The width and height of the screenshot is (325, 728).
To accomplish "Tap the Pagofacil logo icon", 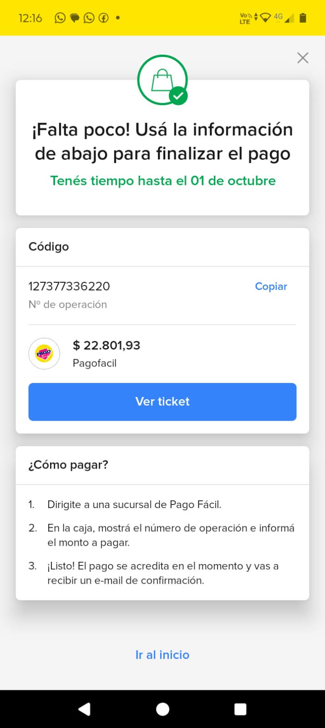I will click(44, 353).
